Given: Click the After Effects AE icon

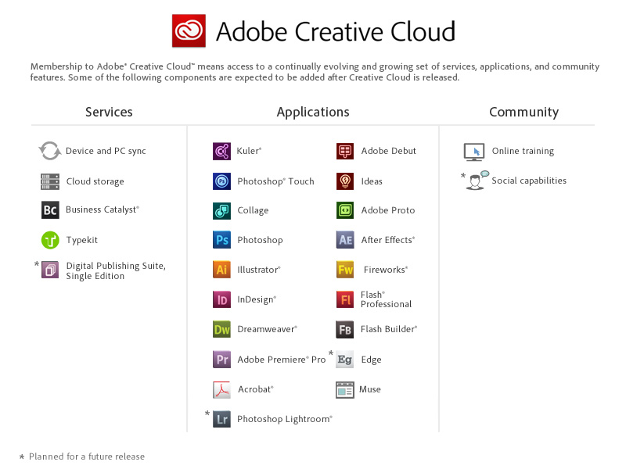Looking at the screenshot, I should coord(345,240).
